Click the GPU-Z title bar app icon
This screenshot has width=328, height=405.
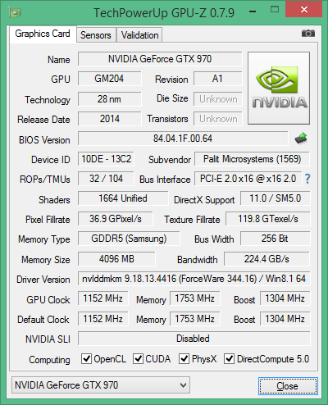click(x=15, y=12)
